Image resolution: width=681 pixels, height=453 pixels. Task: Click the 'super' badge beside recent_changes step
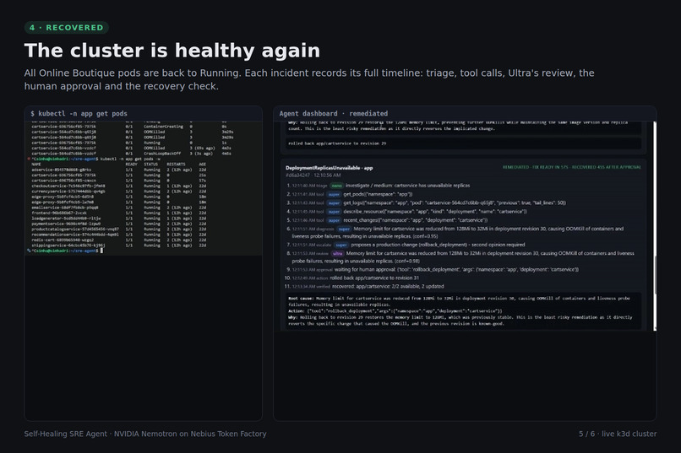coord(334,220)
